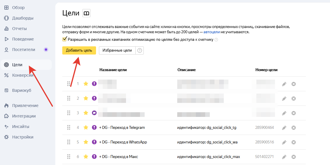Click the purple type icon in row 3
The image size is (330, 165).
[x=94, y=113]
